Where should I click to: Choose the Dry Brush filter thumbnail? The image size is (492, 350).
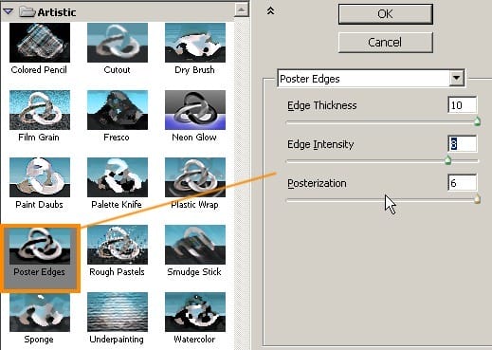click(195, 43)
